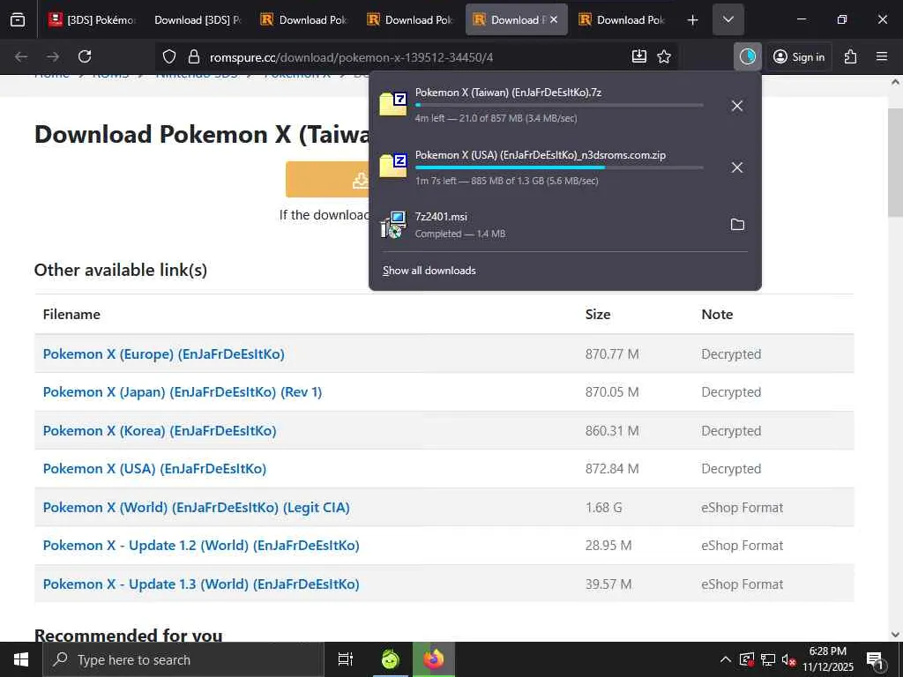Viewport: 903px width, 677px height.
Task: Show hidden system tray icons
Action: point(726,659)
